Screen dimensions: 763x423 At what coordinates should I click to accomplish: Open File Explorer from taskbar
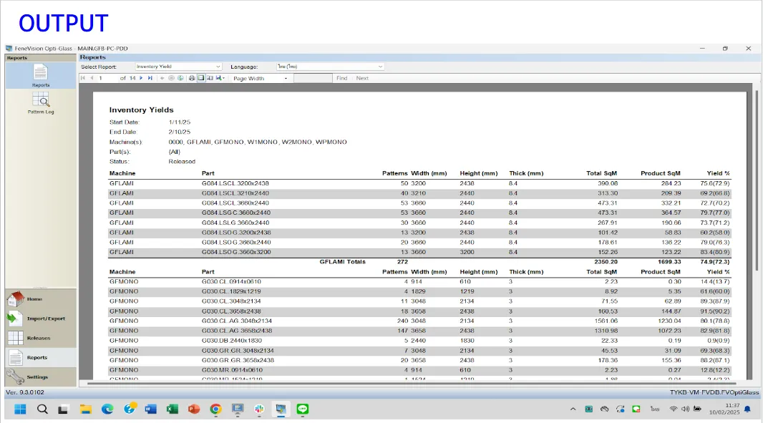[86, 409]
